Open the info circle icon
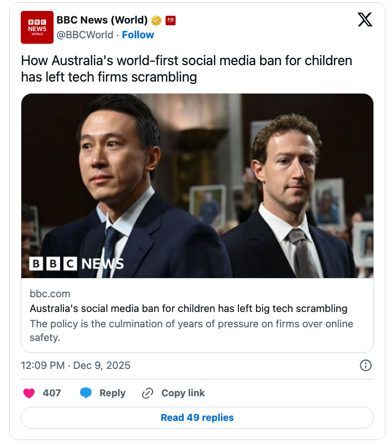The width and height of the screenshot is (392, 445). tap(366, 366)
